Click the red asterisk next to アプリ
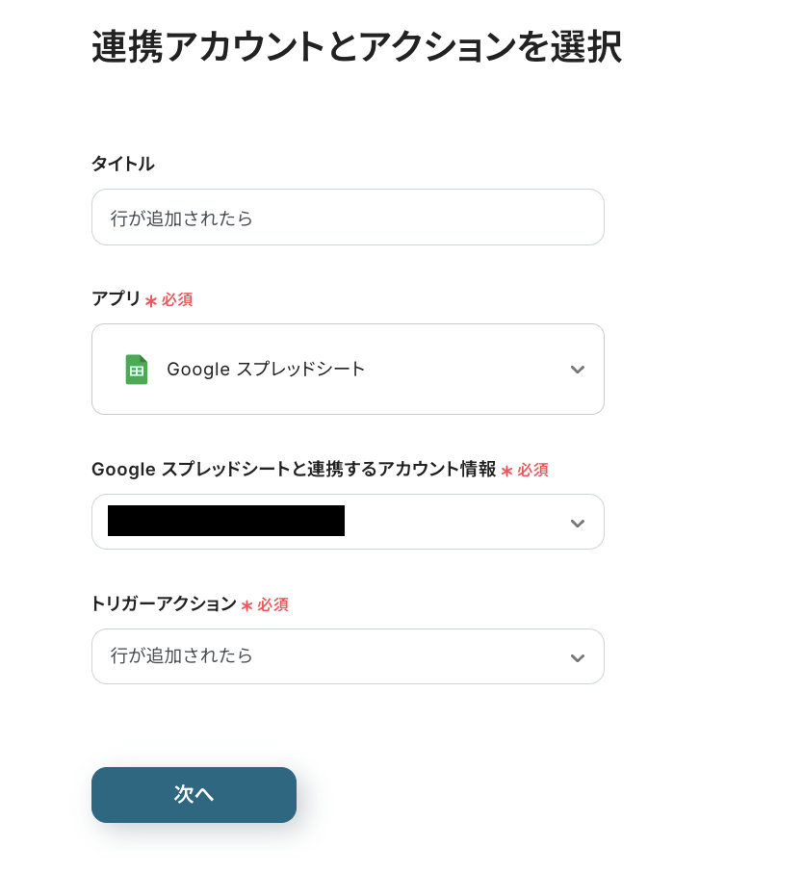Viewport: 803px width, 872px height. point(151,301)
